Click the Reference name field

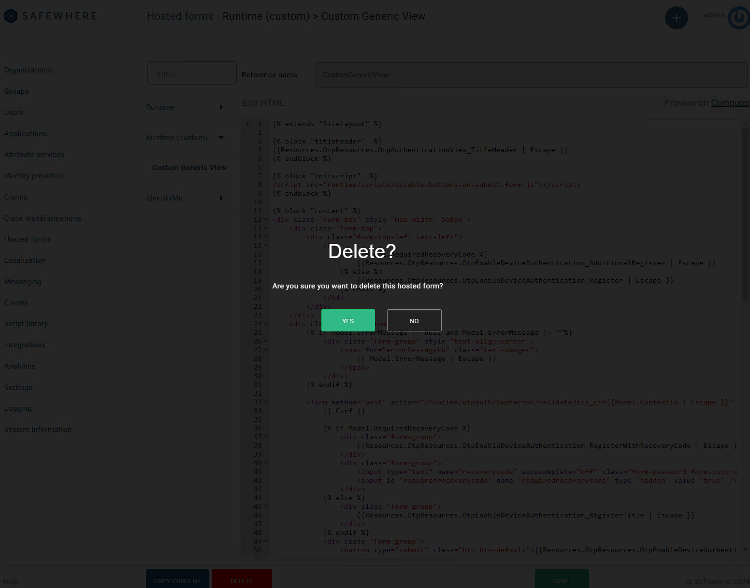[531, 75]
